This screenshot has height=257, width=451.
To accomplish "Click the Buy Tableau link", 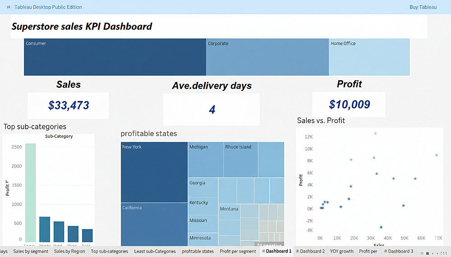I will coord(423,7).
